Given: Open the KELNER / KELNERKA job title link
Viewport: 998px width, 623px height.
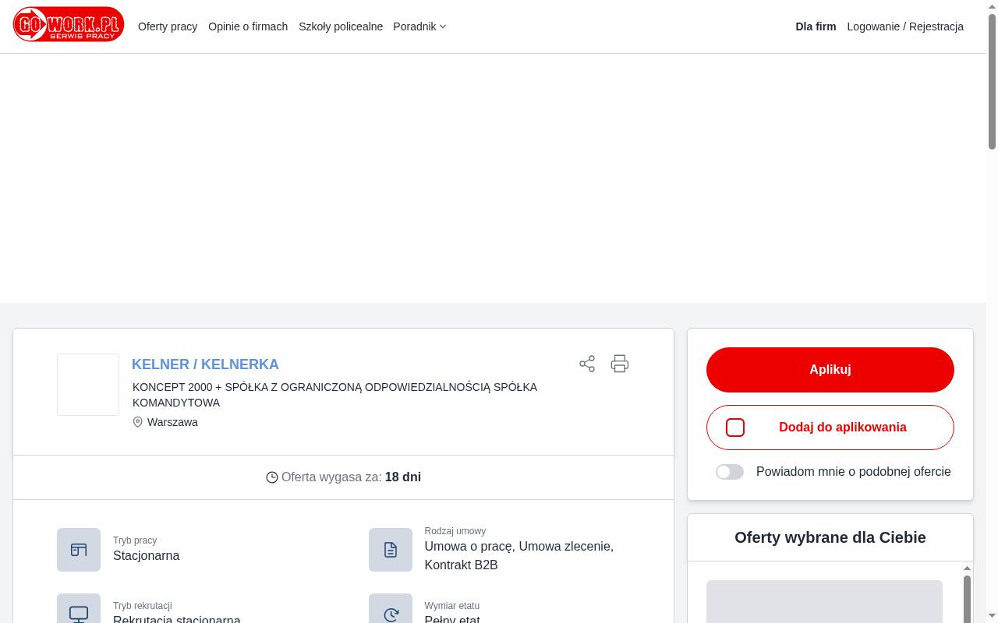Looking at the screenshot, I should click(205, 364).
